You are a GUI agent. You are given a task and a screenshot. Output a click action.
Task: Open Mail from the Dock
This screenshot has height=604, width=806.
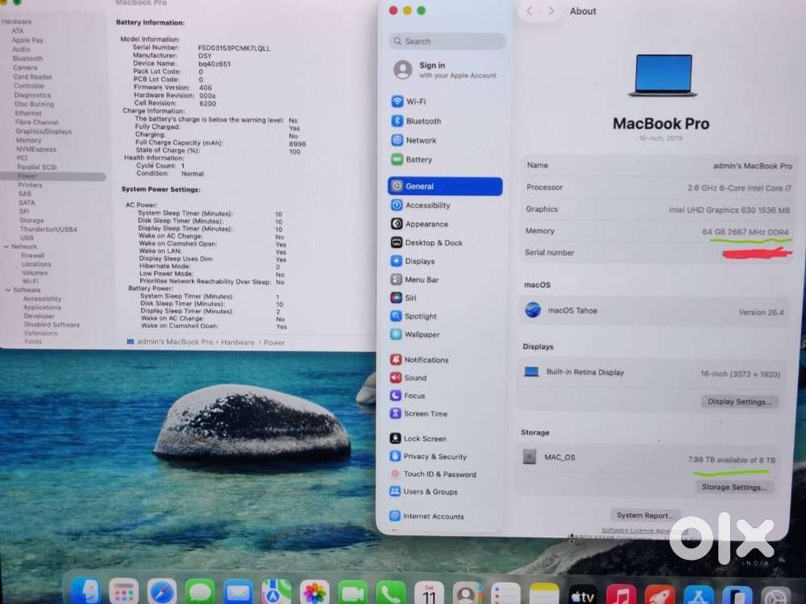click(238, 592)
